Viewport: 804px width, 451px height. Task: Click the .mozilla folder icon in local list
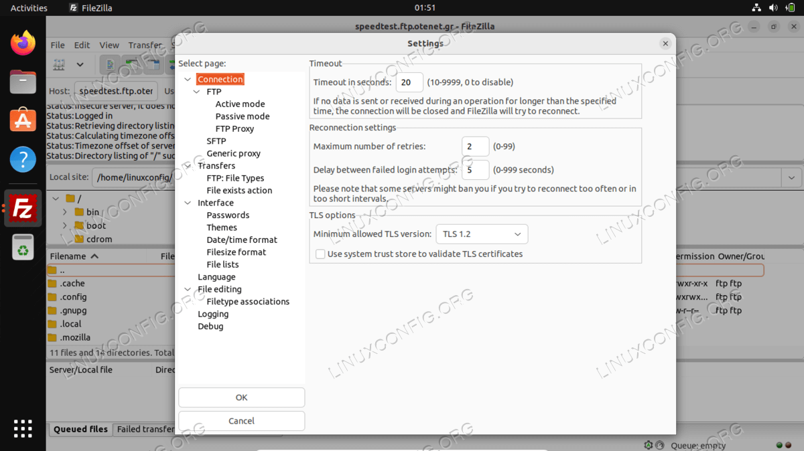pos(52,337)
